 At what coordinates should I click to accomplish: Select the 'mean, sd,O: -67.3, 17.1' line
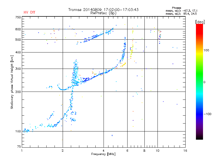point(181,11)
